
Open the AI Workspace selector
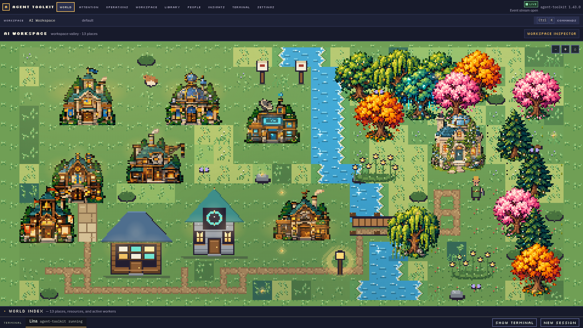point(42,20)
